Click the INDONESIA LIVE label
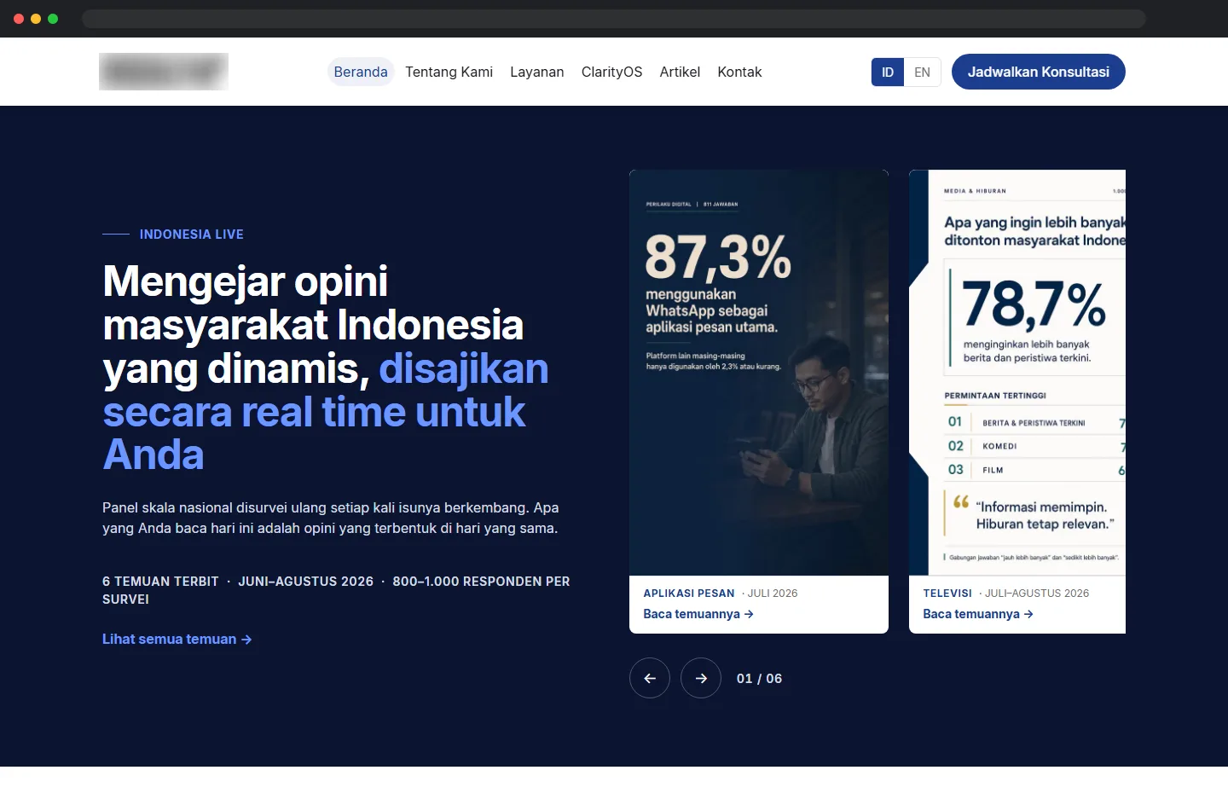 click(192, 234)
